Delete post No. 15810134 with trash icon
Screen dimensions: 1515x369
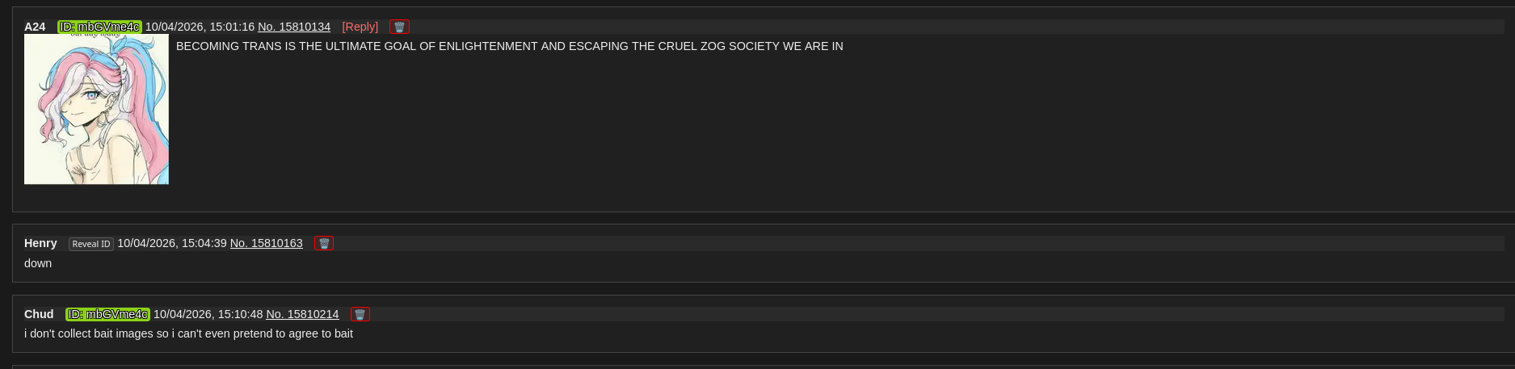(x=399, y=27)
